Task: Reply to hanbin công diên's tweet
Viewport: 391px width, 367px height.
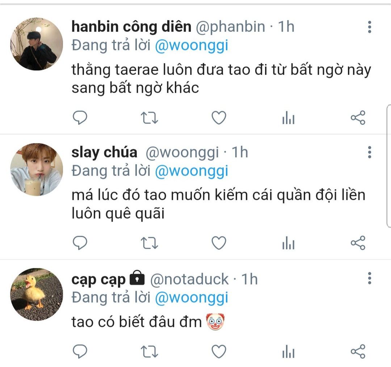Action: pyautogui.click(x=80, y=117)
